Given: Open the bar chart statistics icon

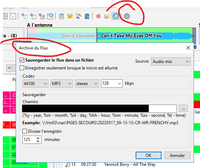Looking at the screenshot, I should [x=107, y=16].
